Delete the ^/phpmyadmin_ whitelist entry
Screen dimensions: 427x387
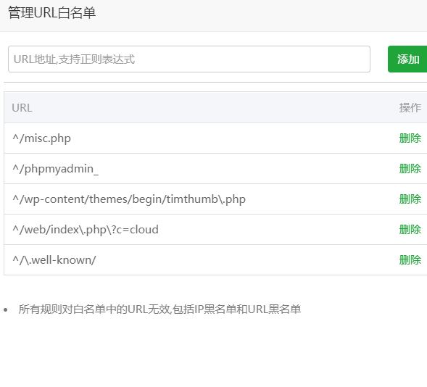point(410,169)
